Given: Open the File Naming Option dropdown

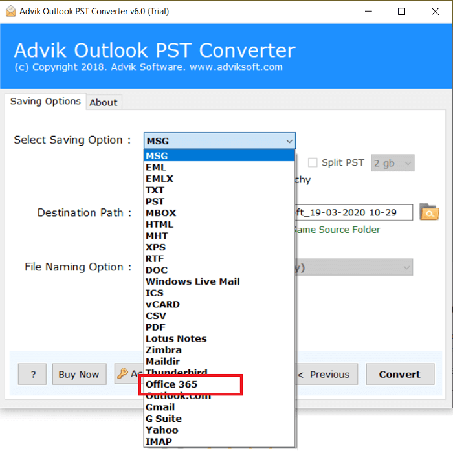Looking at the screenshot, I should tap(354, 267).
